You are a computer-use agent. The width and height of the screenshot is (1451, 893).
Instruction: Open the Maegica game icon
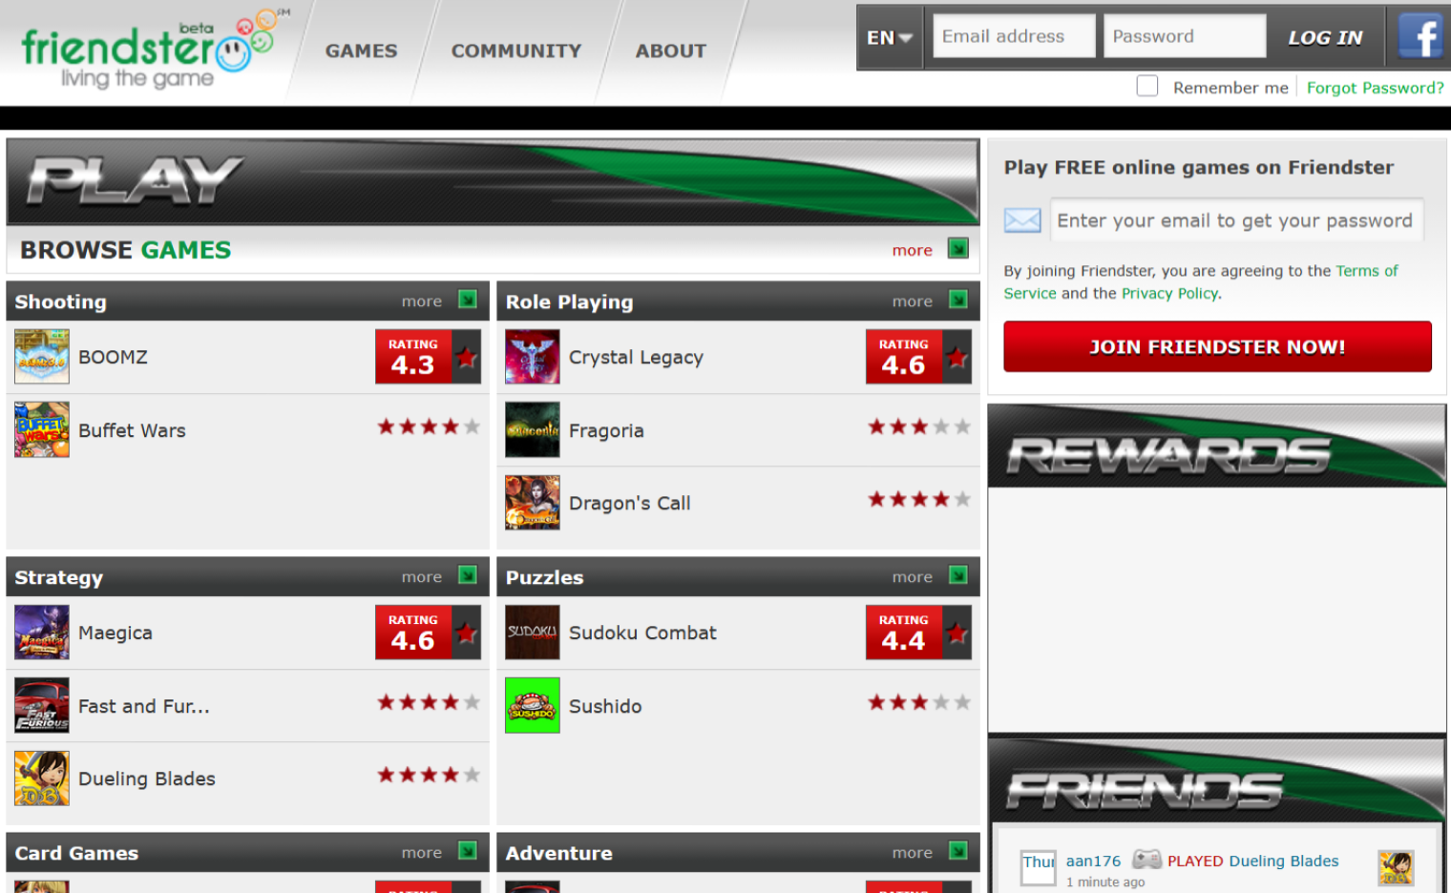(42, 633)
